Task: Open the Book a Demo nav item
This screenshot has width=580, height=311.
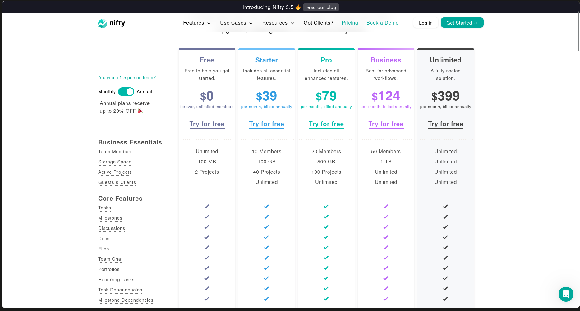Action: [x=382, y=23]
